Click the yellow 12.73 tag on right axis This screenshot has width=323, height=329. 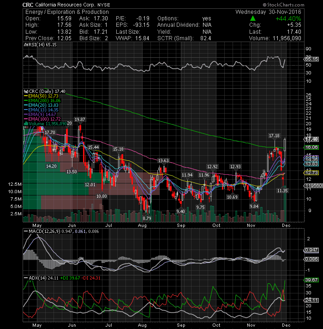pos(311,173)
